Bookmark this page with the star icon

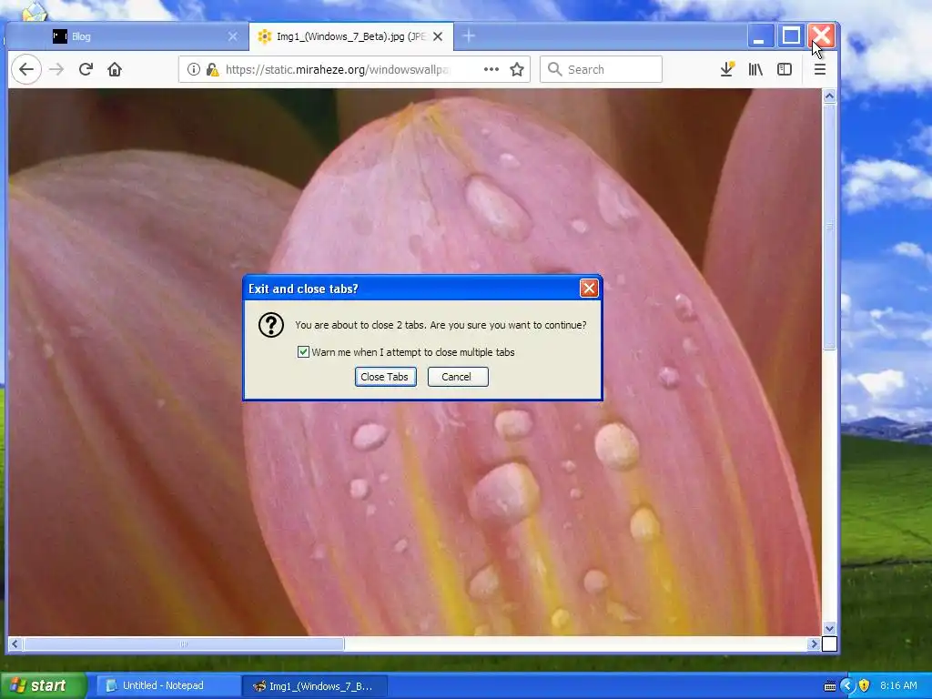point(517,69)
